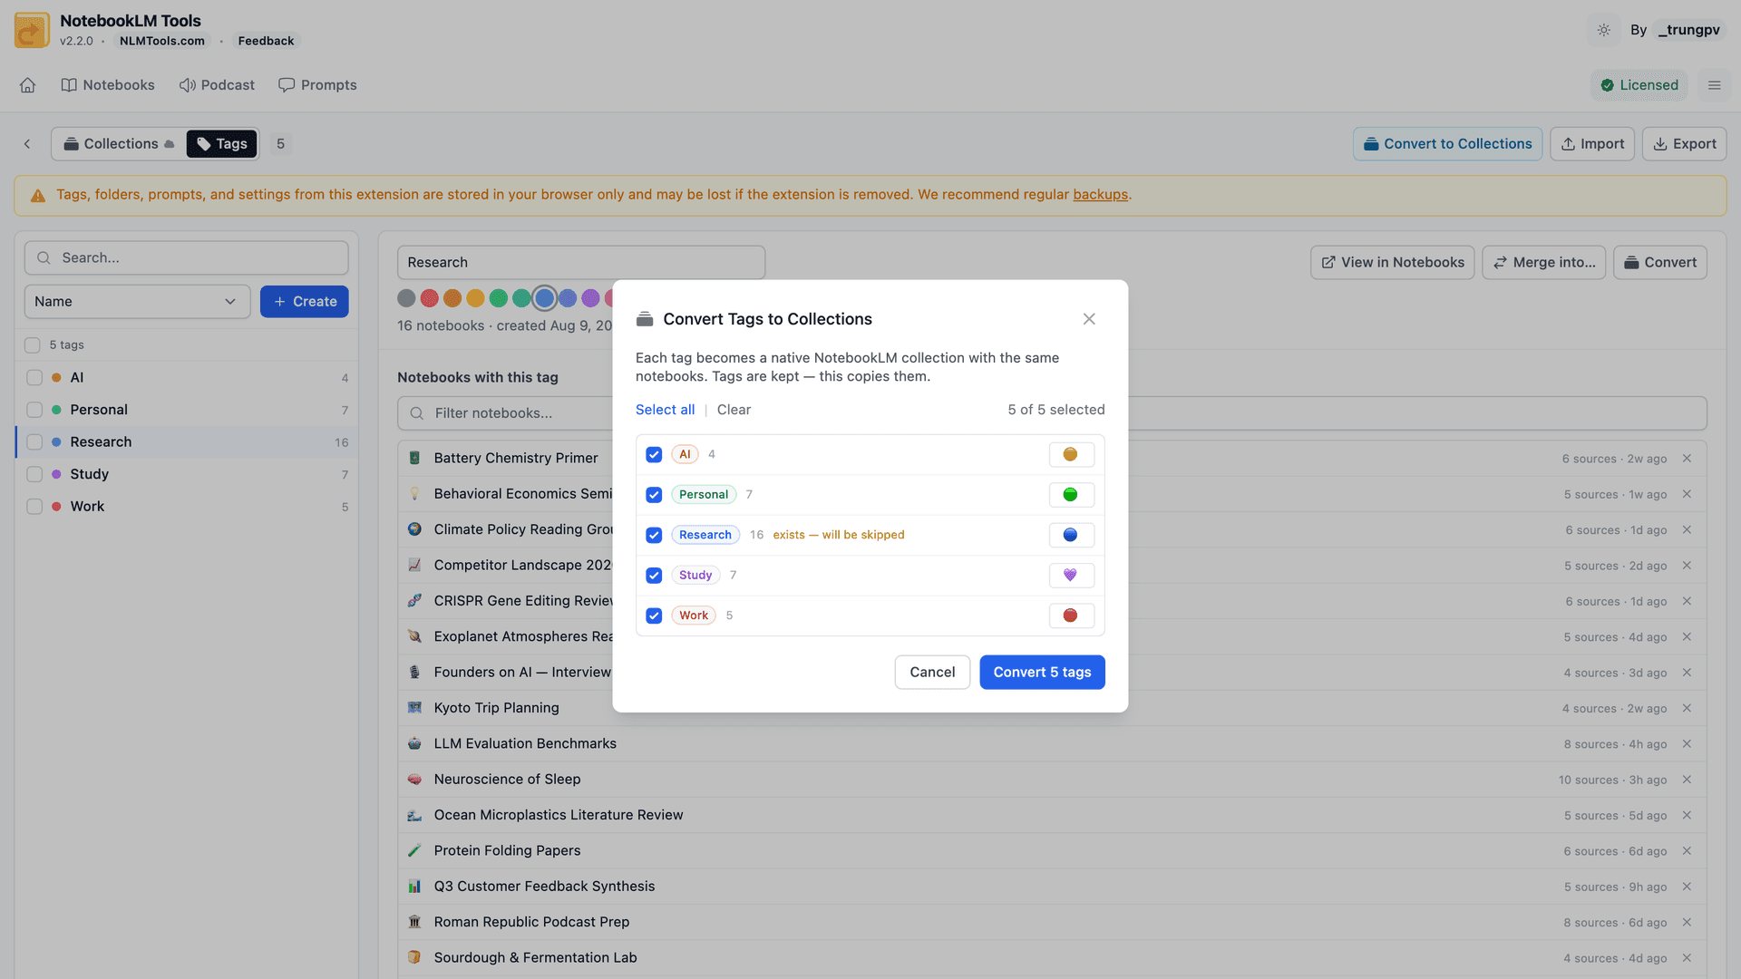1741x979 pixels.
Task: Click the back chevron arrow
Action: 27,144
